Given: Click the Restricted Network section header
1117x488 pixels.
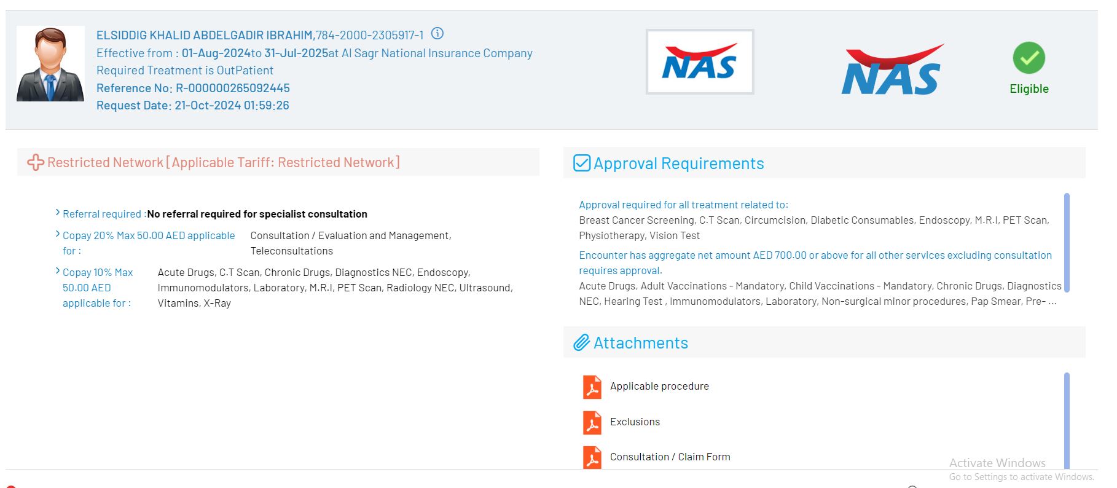Looking at the screenshot, I should point(224,162).
